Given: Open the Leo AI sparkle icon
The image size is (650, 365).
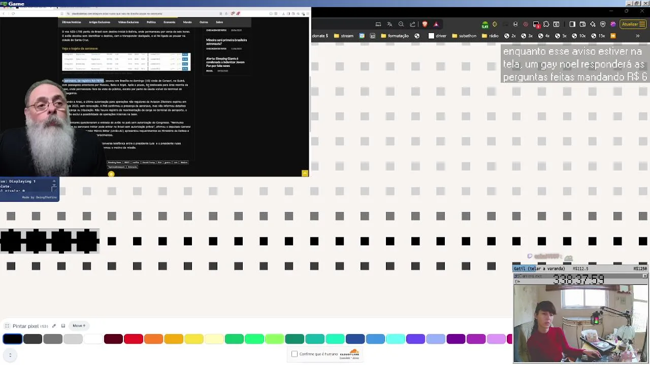Looking at the screenshot, I should (593, 24).
